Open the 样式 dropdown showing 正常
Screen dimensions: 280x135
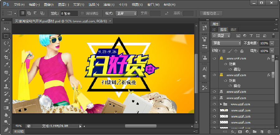pyautogui.click(x=126, y=13)
